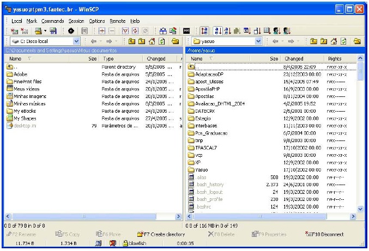This screenshot has width=369, height=251.
Task: Select the .bash_history remote file
Action: tap(206, 185)
